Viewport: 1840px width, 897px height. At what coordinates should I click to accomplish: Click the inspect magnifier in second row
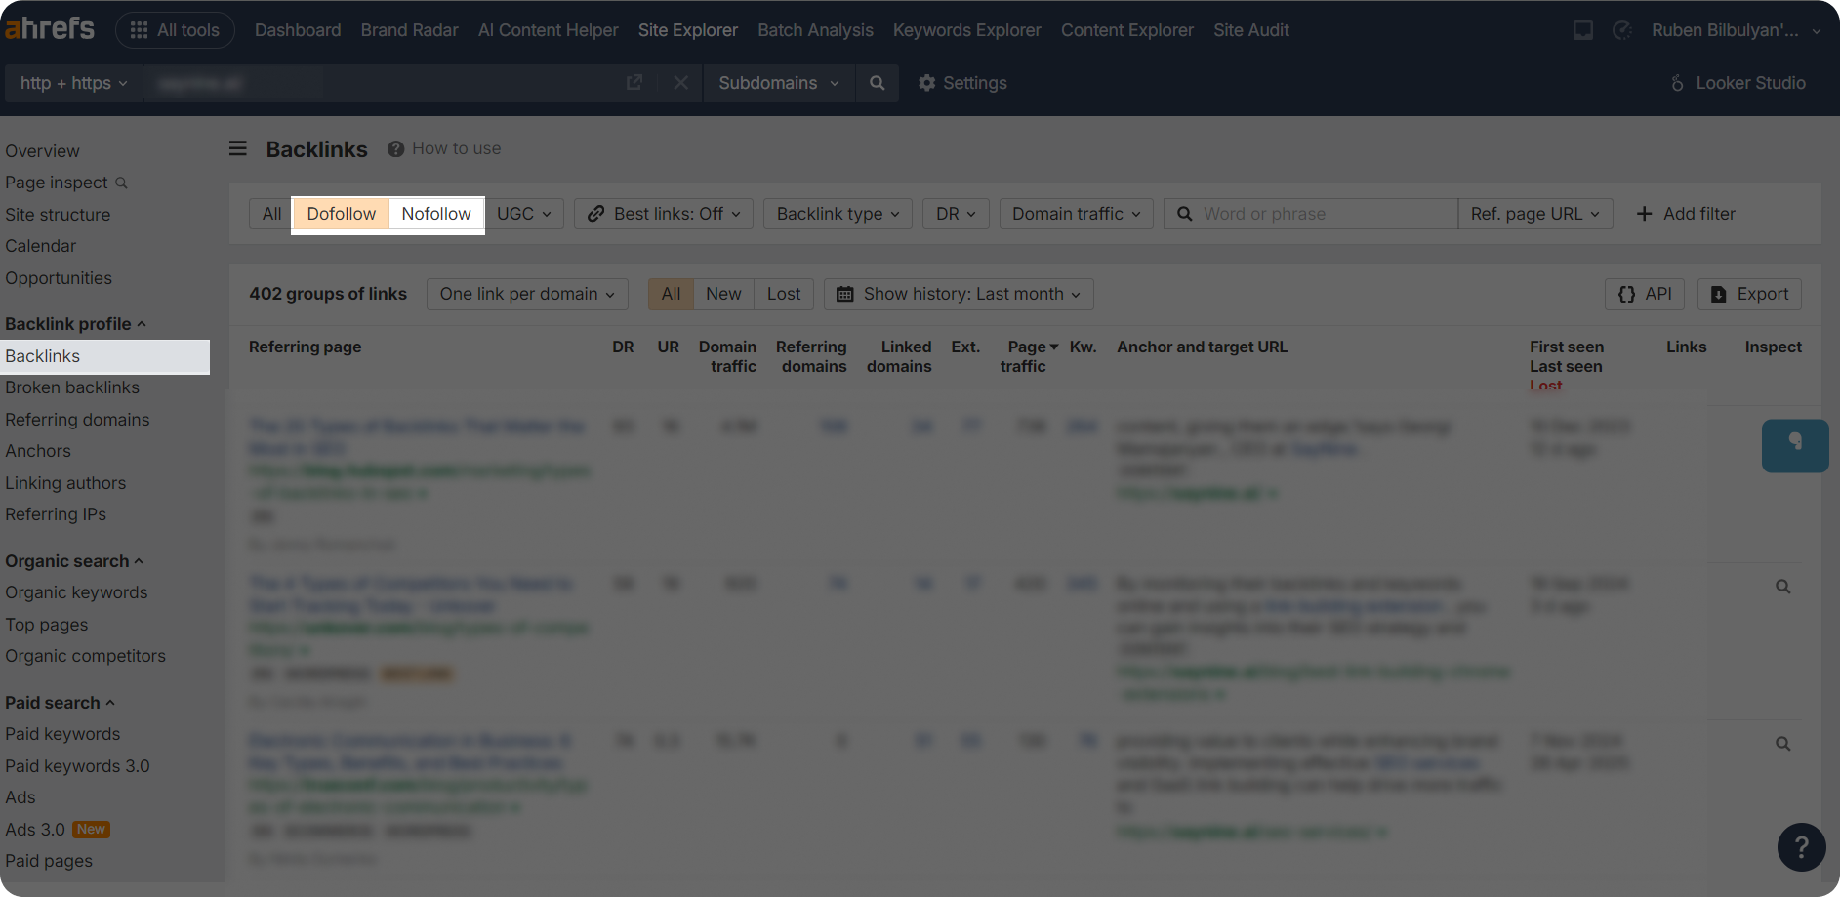(x=1782, y=587)
